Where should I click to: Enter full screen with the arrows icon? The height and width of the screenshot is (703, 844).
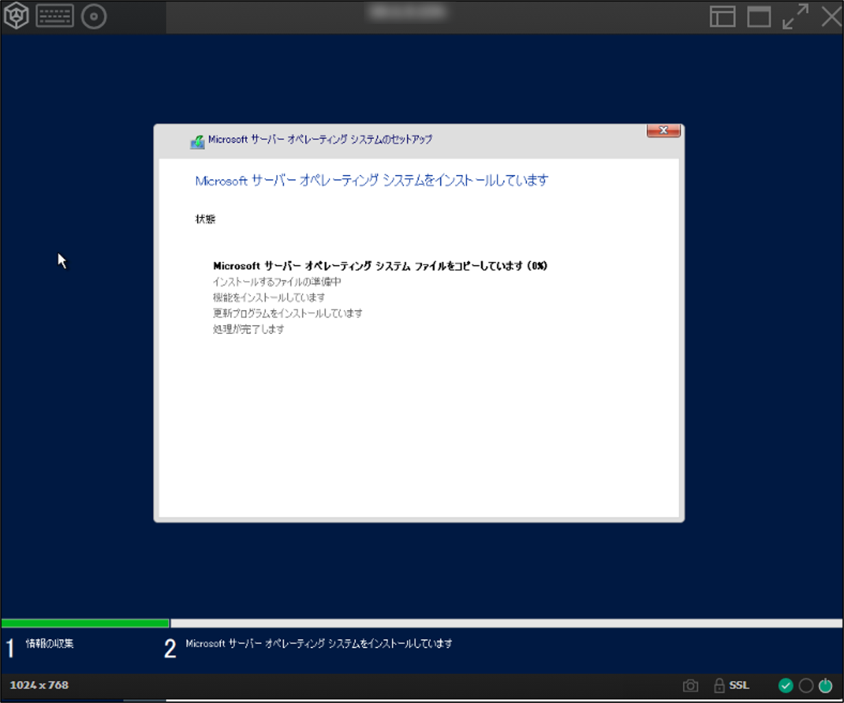795,16
